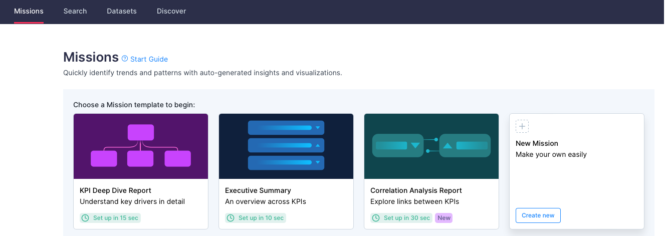Select the Executive Summary template image
The height and width of the screenshot is (236, 667).
tap(286, 146)
